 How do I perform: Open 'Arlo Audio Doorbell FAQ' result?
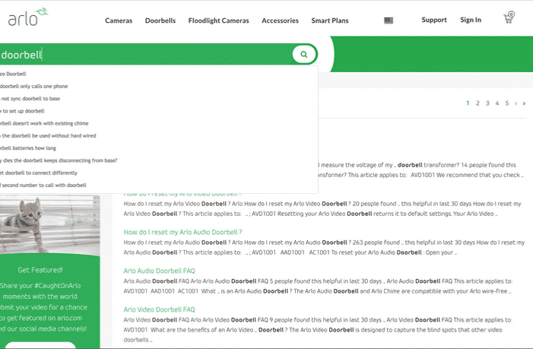pos(159,271)
